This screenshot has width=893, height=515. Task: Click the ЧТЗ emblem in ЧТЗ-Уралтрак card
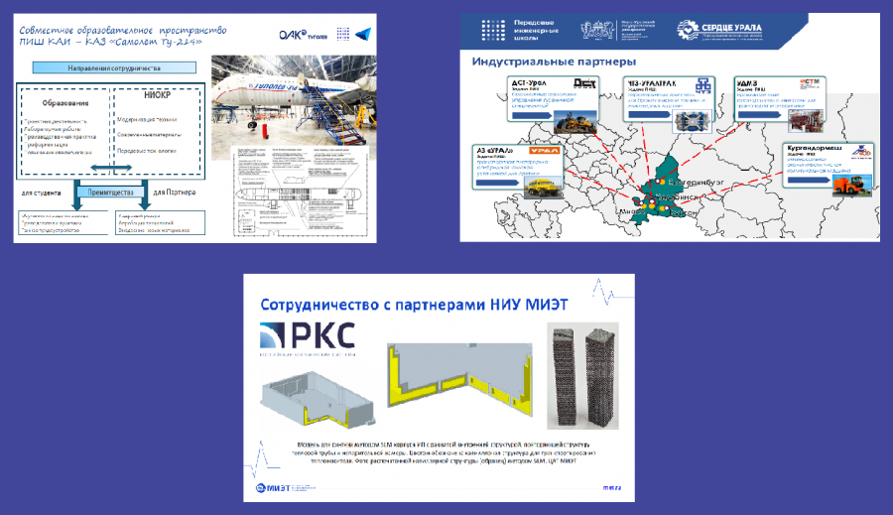point(705,85)
